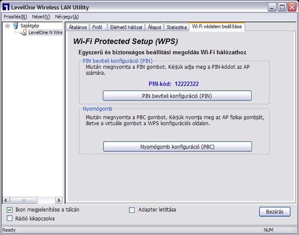Switch to the Profil tab

98,27
